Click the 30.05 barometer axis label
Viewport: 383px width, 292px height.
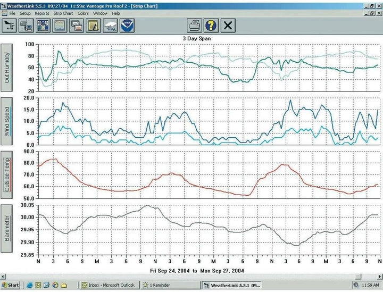pos(27,205)
